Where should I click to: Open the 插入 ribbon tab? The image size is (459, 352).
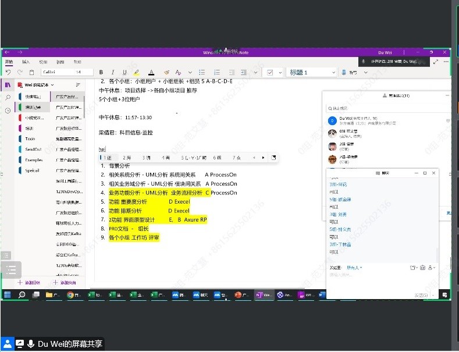26,62
